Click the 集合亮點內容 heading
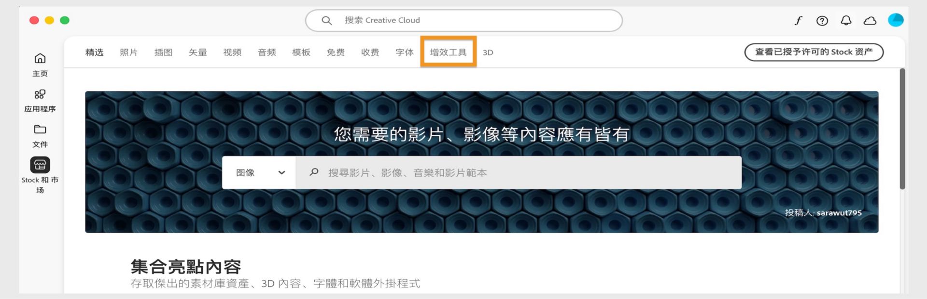This screenshot has height=299, width=927. [186, 266]
